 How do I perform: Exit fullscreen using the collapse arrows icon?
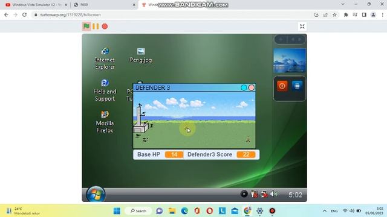tap(302, 27)
